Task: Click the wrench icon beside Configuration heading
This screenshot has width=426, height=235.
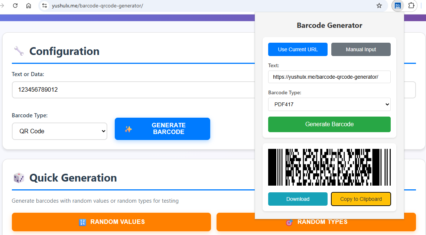Action: (19, 51)
